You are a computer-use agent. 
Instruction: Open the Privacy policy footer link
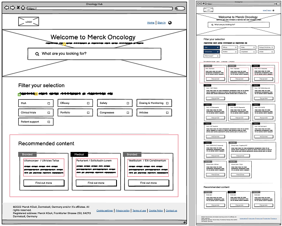pos(123,211)
